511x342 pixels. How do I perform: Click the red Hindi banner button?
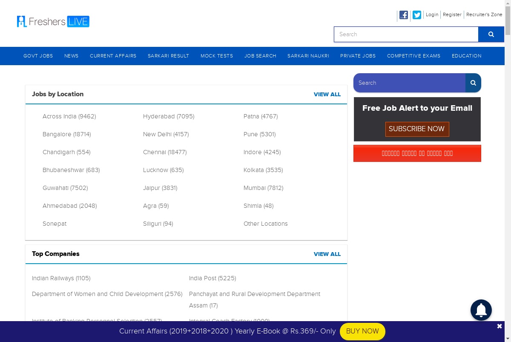click(x=417, y=153)
